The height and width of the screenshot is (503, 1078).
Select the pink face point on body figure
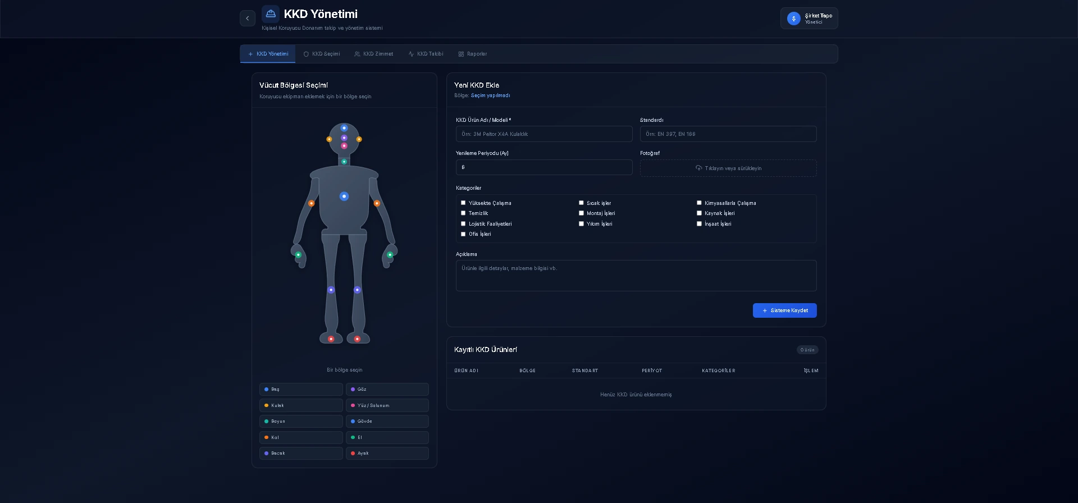tap(344, 146)
